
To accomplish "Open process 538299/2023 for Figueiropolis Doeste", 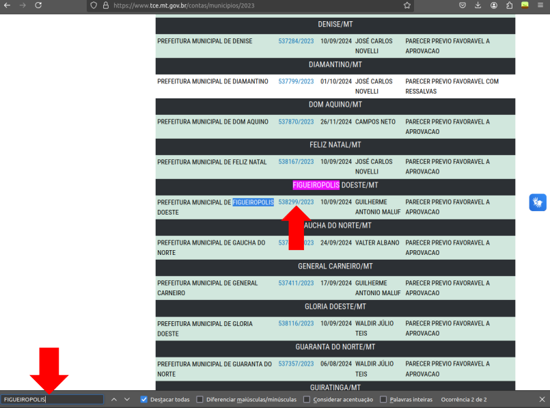I will click(x=296, y=202).
